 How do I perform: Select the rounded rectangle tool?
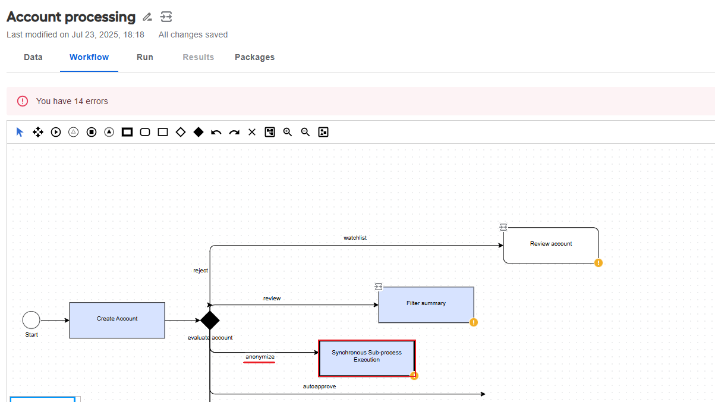pyautogui.click(x=145, y=132)
